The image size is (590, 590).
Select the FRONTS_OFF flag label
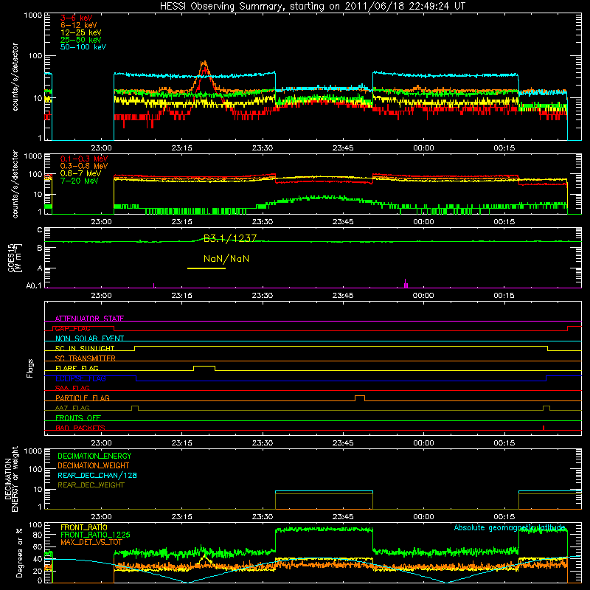click(x=78, y=417)
